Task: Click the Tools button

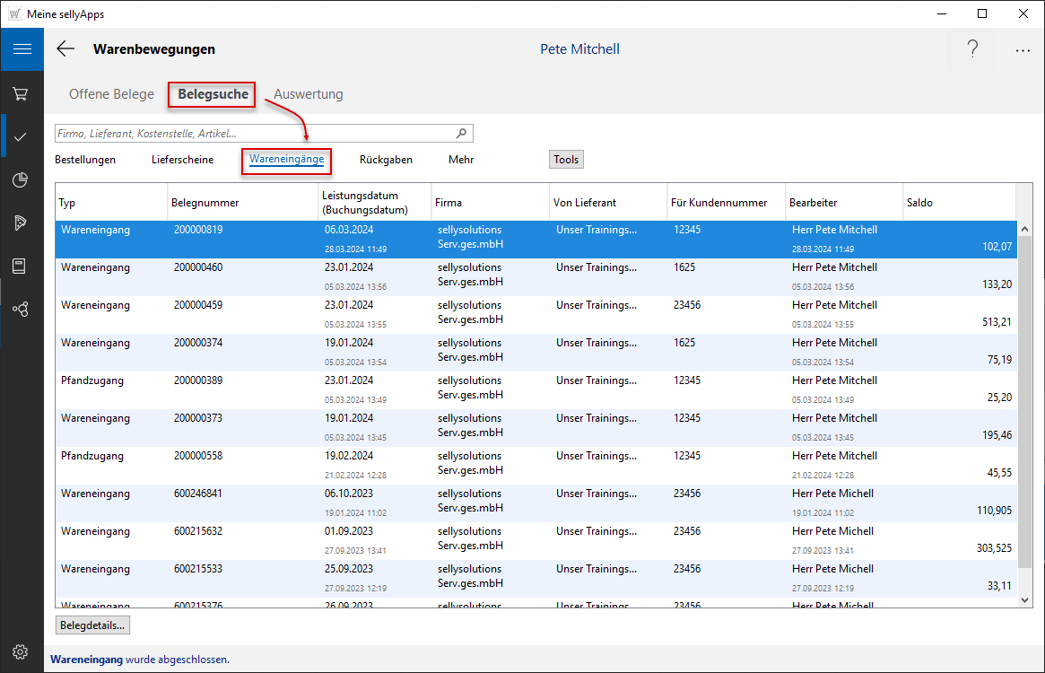Action: click(566, 160)
